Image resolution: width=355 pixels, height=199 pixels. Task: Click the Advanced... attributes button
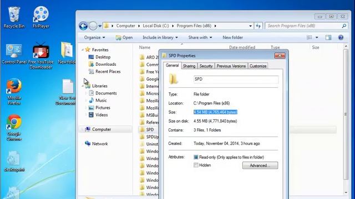point(260,165)
